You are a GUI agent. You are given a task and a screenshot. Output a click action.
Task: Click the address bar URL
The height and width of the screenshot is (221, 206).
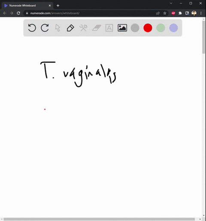tap(55, 13)
